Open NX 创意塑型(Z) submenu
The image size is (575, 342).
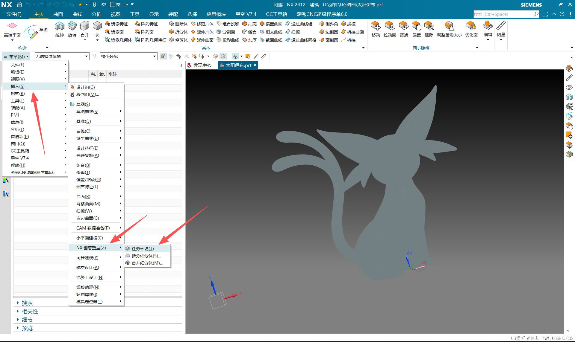coord(96,248)
